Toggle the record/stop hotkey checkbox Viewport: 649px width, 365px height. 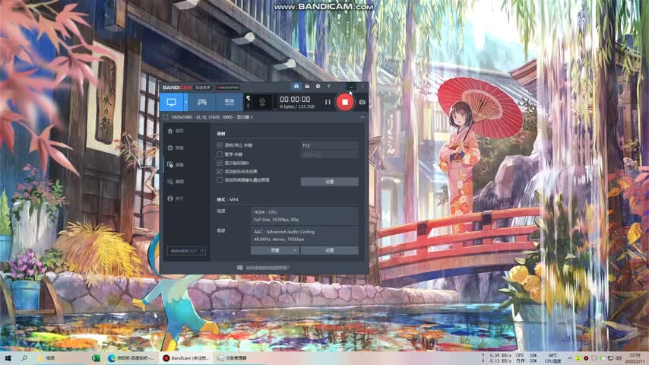pyautogui.click(x=220, y=145)
